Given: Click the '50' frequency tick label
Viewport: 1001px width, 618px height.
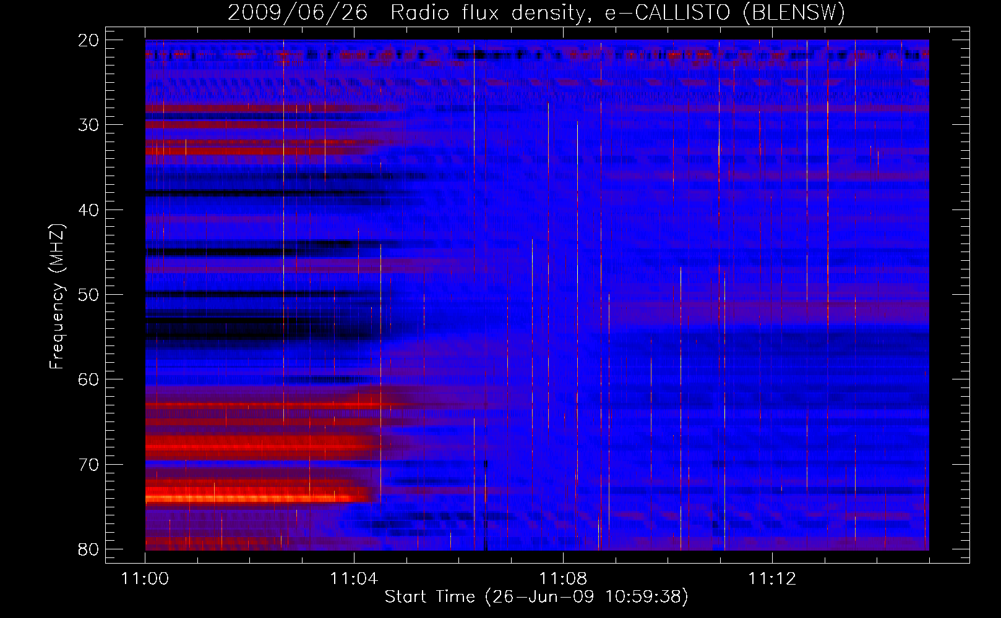Looking at the screenshot, I should click(89, 295).
